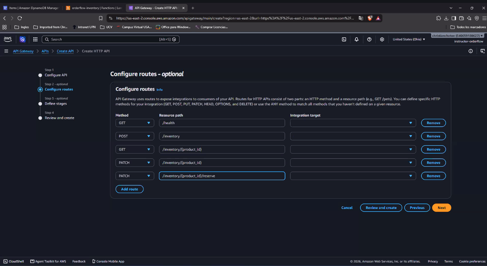
Task: Open the AWS services grid menu
Action: 35,39
